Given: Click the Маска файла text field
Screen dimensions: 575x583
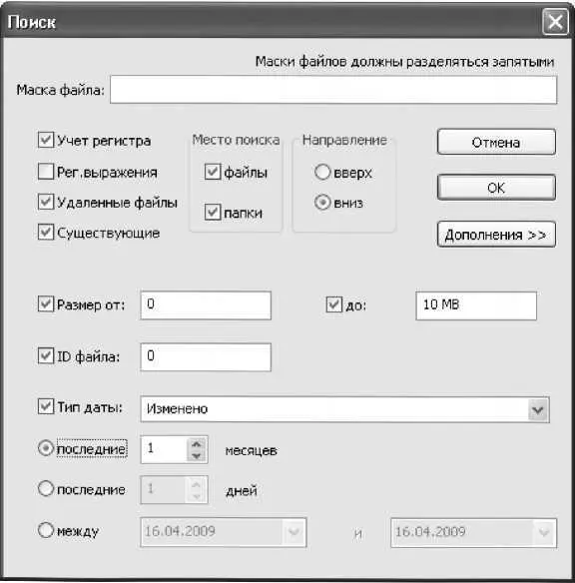Looking at the screenshot, I should (x=333, y=90).
